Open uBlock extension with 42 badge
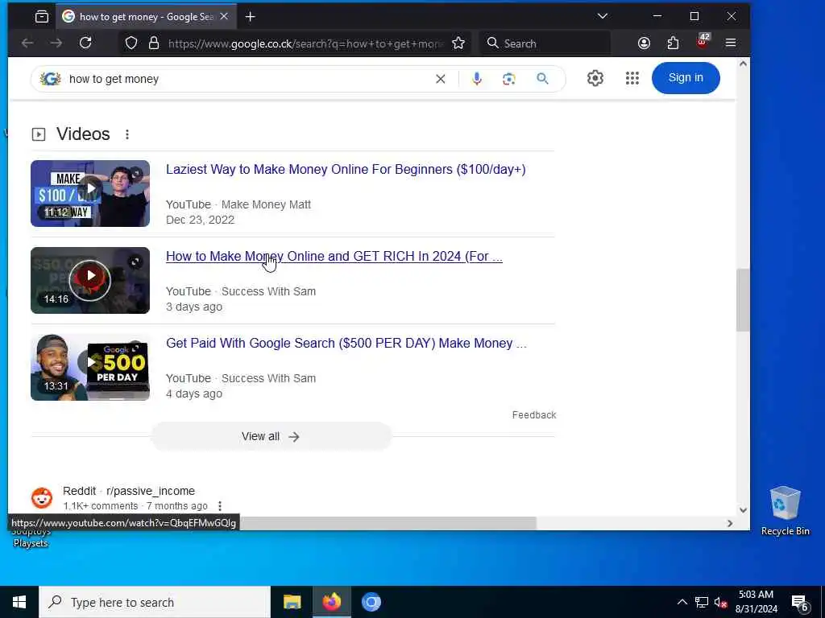This screenshot has width=825, height=618. click(703, 42)
